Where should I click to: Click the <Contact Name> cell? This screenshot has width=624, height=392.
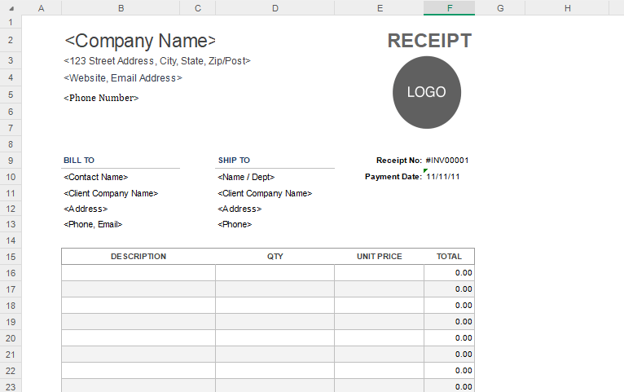pyautogui.click(x=96, y=177)
